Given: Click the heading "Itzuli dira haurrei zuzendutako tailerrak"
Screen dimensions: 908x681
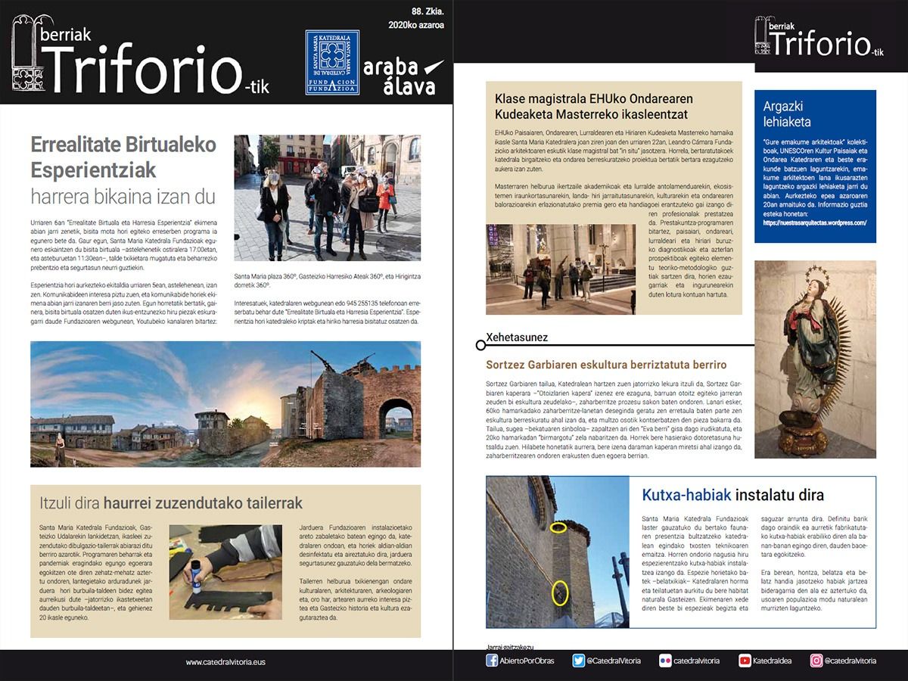Looking at the screenshot, I should (x=171, y=502).
